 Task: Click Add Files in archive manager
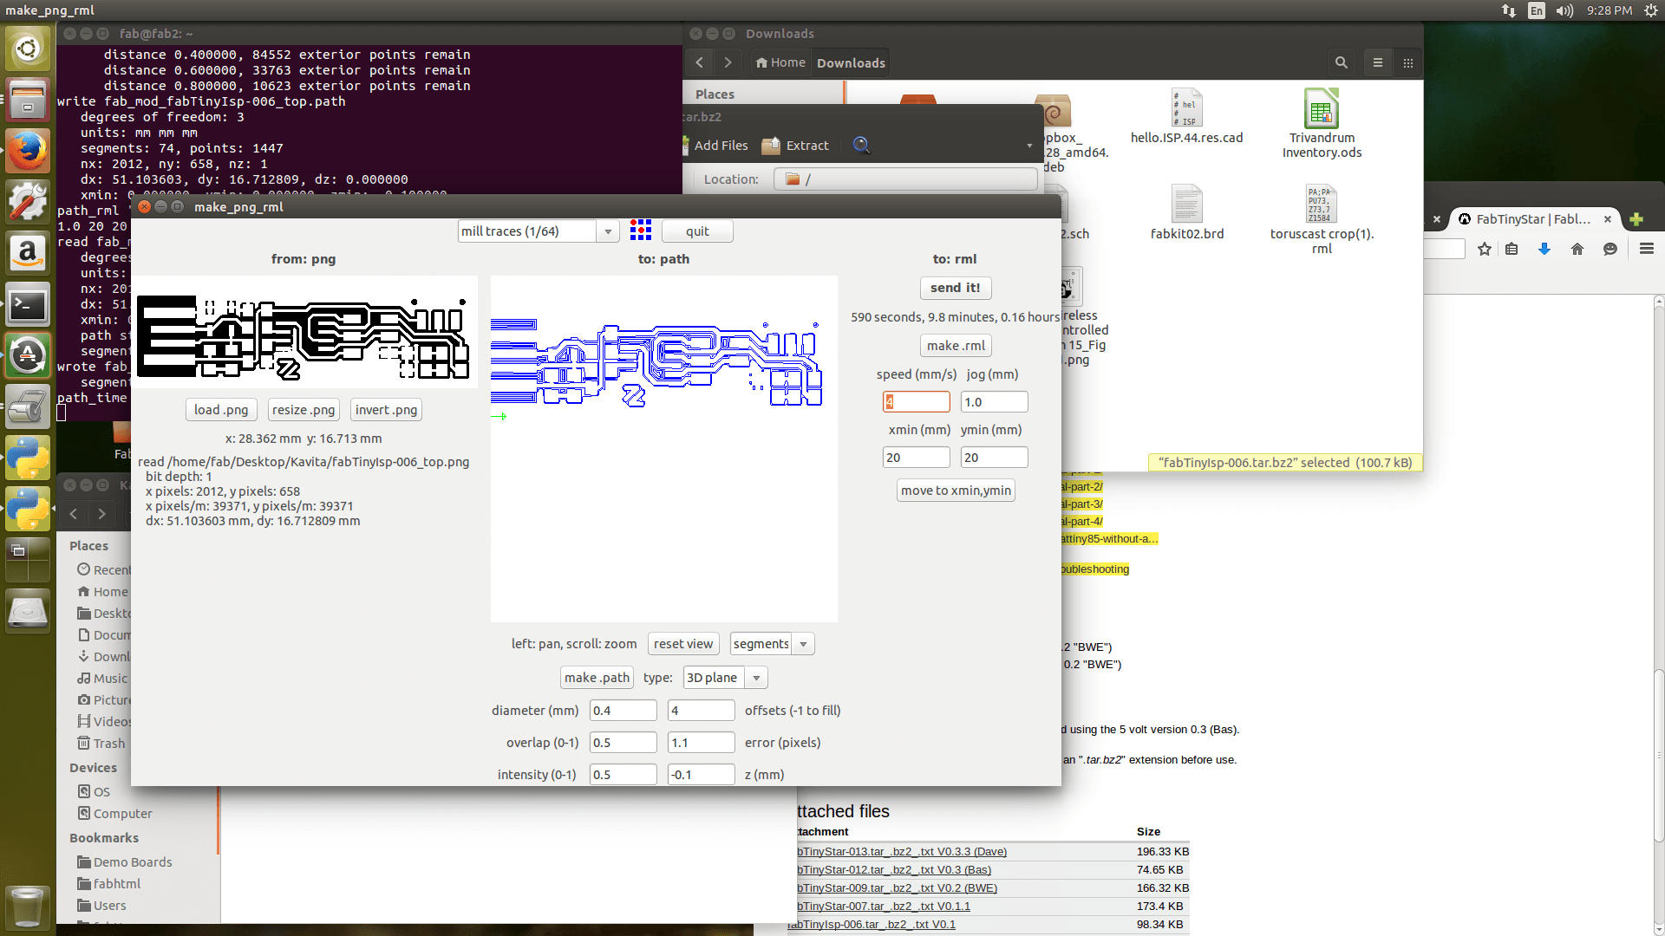click(x=715, y=146)
